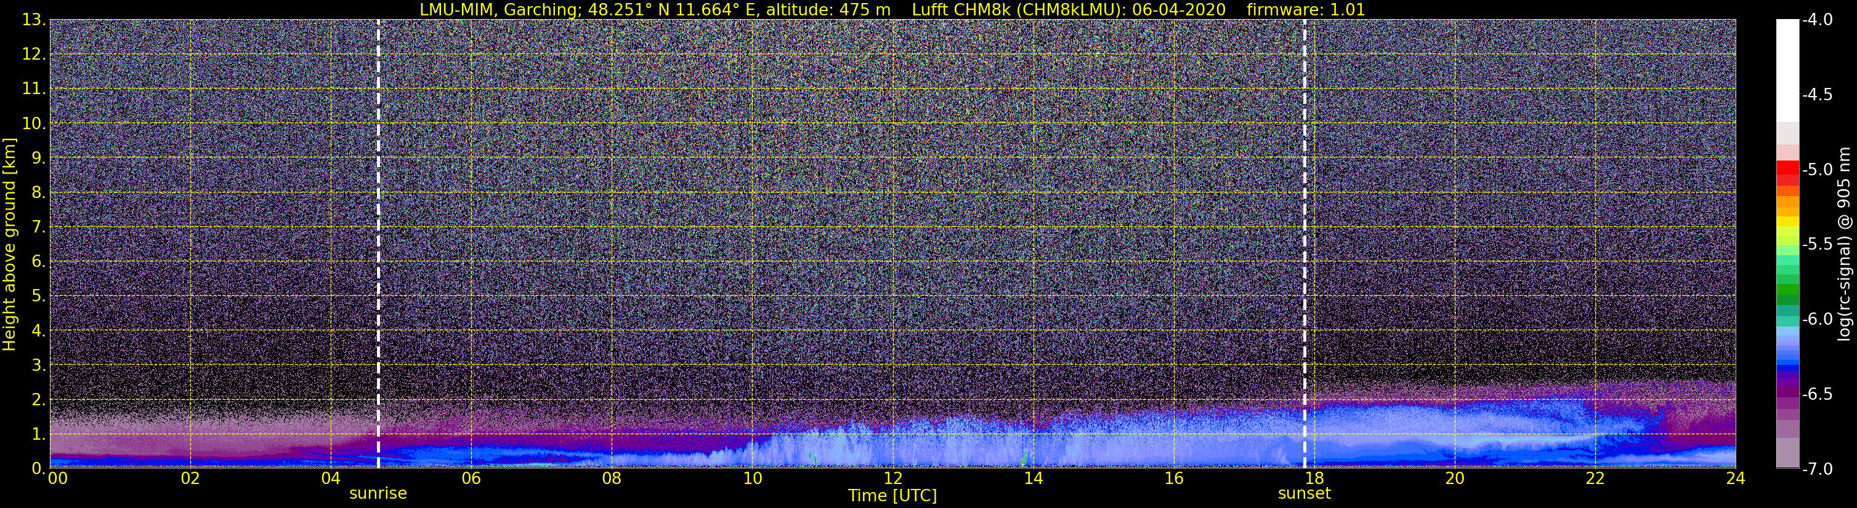Click the plot title text 'LMU-MIM, Garching'
The height and width of the screenshot is (508, 1857).
500,9
